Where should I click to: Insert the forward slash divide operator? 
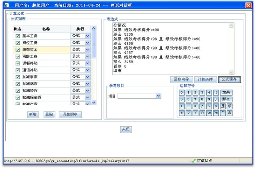[202, 106]
